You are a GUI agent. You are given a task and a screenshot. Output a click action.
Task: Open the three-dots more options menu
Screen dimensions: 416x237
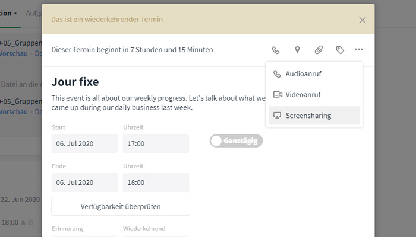click(x=359, y=49)
